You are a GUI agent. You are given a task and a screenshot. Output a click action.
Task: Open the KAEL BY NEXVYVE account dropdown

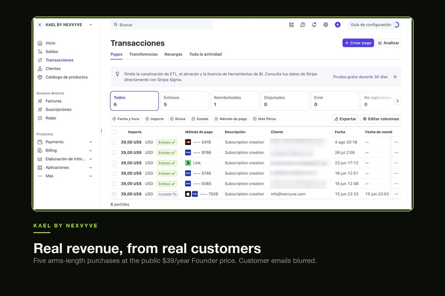point(65,25)
